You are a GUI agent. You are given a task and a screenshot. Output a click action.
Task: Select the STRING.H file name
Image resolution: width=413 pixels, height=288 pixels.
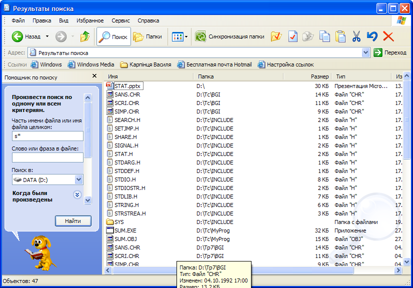(x=126, y=205)
